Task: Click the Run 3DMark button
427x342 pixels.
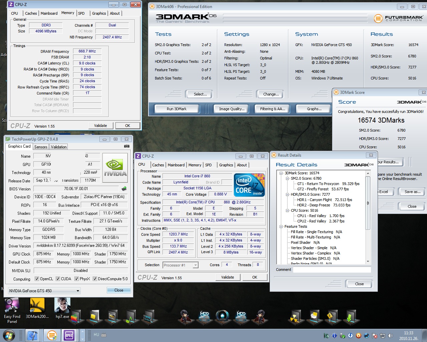Action: click(x=176, y=109)
